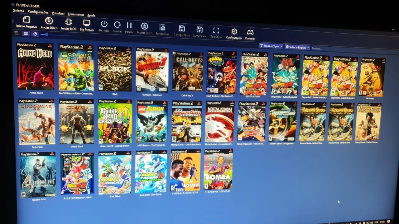Screen dimensions: 399x224
Task: Click the Iniciar Disco icon
Action: point(49,21)
